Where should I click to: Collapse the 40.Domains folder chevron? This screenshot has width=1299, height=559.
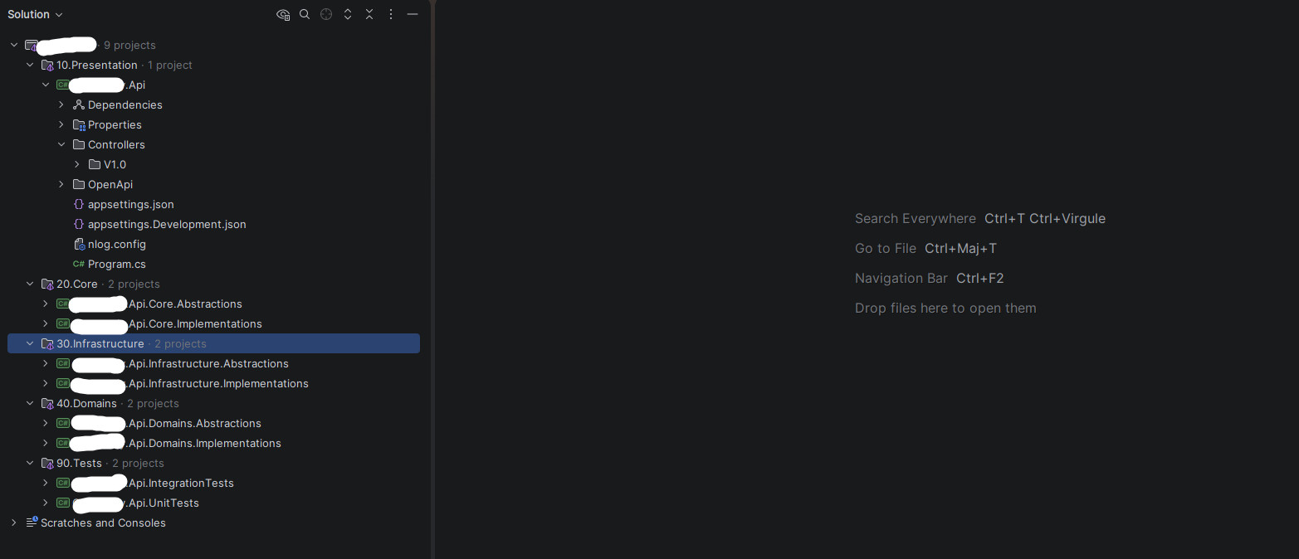(x=30, y=403)
